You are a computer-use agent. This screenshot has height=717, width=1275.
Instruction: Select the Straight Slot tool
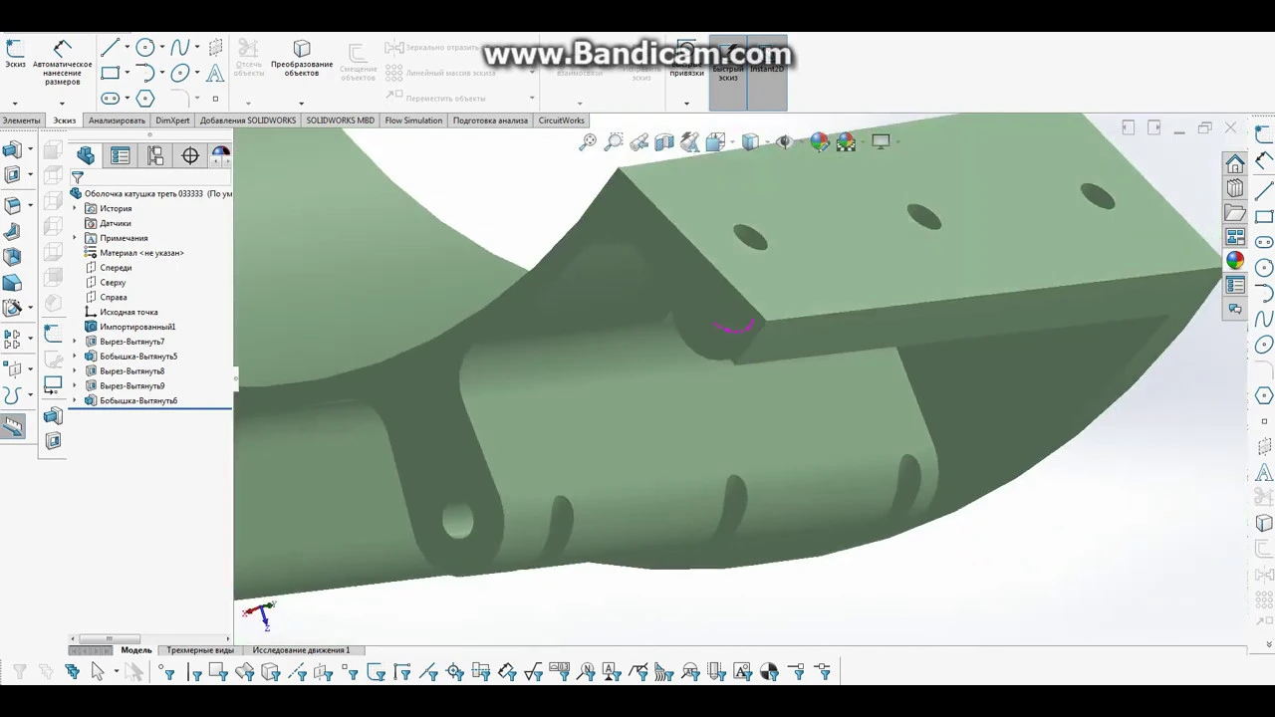pos(110,98)
